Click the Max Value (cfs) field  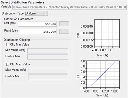(x=48, y=71)
